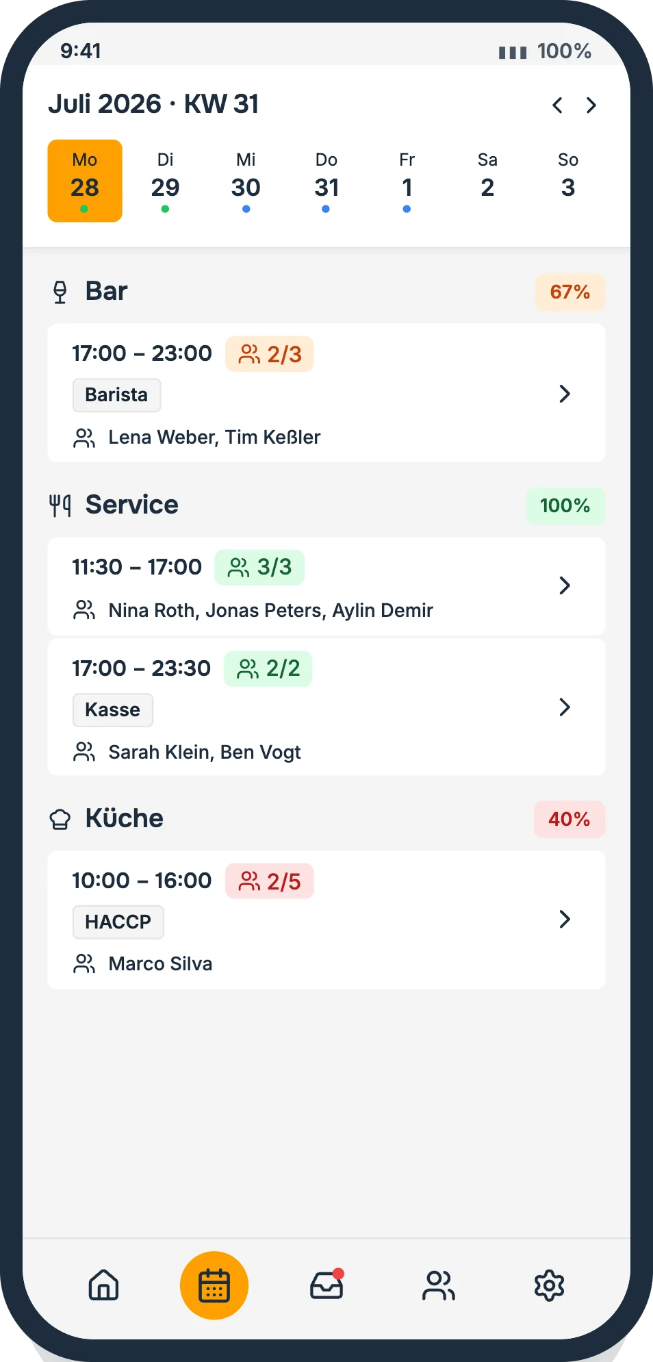The width and height of the screenshot is (653, 1362).
Task: Open the team members icon
Action: click(x=438, y=1285)
